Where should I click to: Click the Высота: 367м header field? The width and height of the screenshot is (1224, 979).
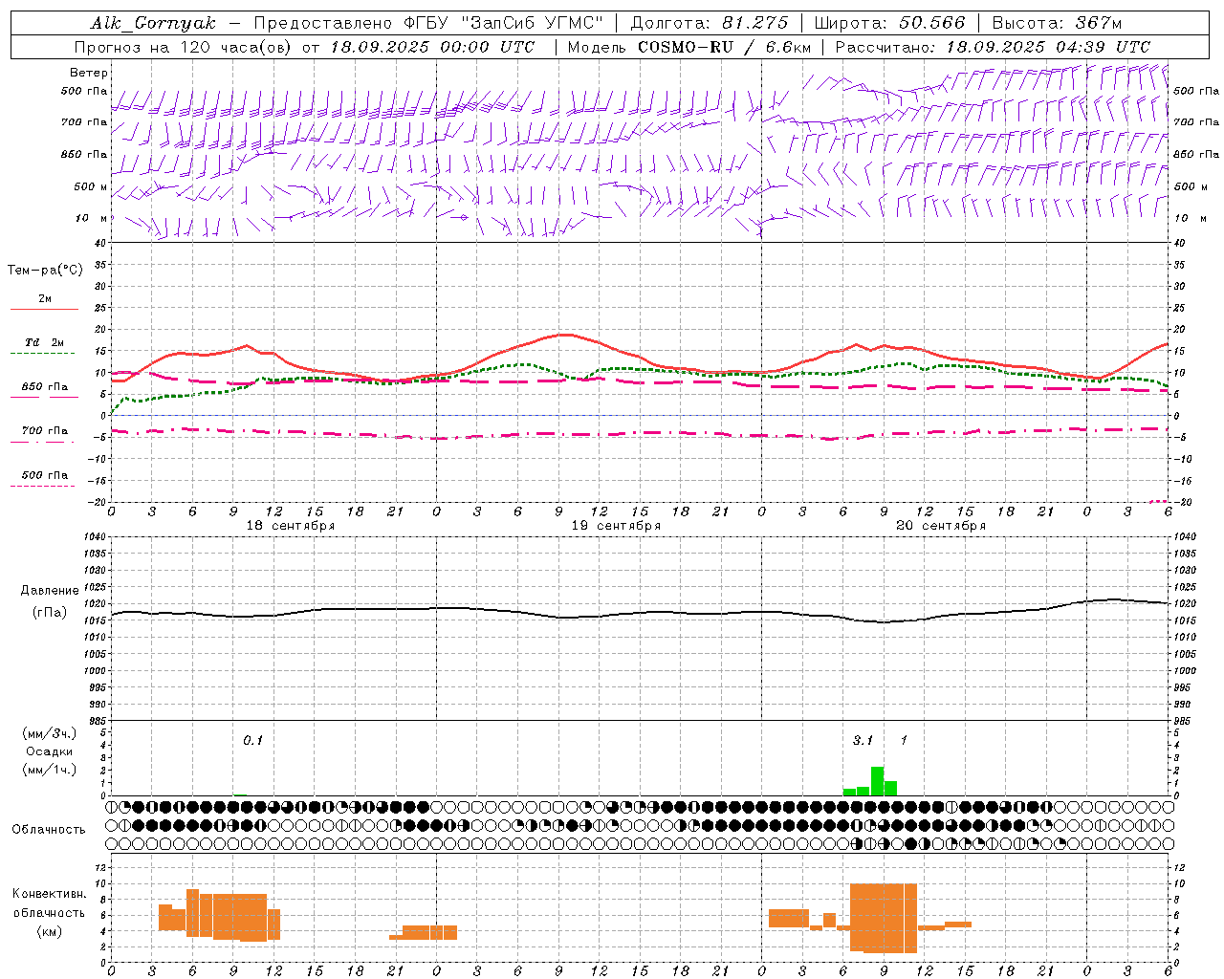pyautogui.click(x=1057, y=23)
